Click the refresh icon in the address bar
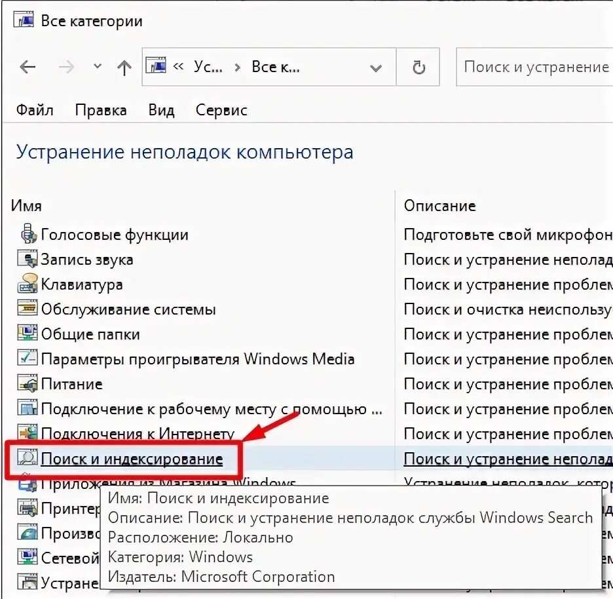Screen dimensions: 613x599 [418, 67]
